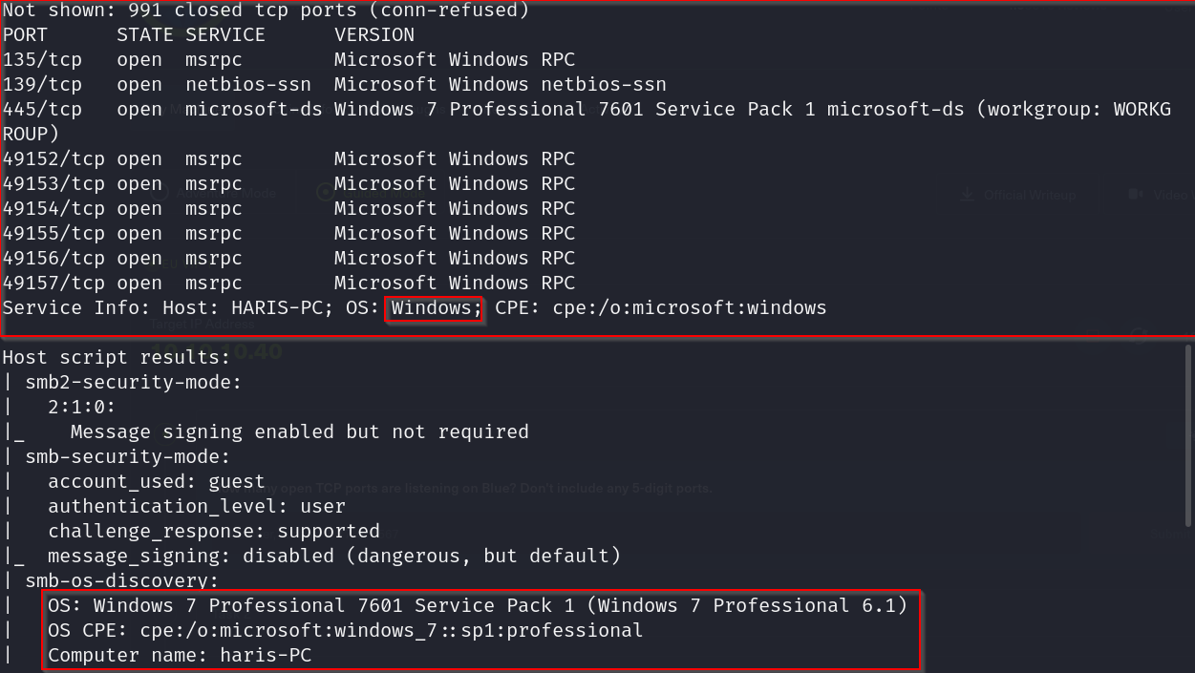Click the OS: Windows 7 Professional 7601 line
The image size is (1195, 673).
(477, 606)
